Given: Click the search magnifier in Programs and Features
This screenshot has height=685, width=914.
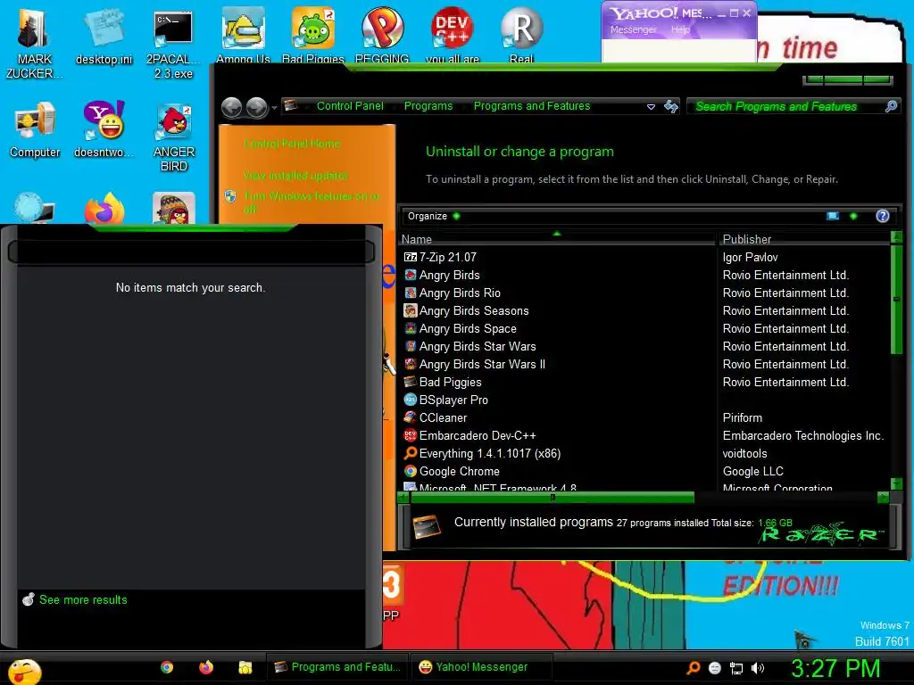Looking at the screenshot, I should [891, 106].
